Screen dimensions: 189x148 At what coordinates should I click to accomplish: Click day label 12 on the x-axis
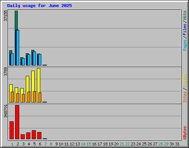pyautogui.click(x=72, y=144)
